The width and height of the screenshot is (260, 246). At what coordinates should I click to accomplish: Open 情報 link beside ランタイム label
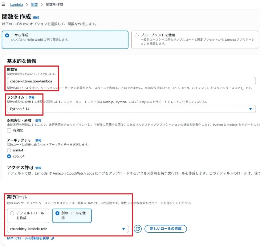click(31, 97)
